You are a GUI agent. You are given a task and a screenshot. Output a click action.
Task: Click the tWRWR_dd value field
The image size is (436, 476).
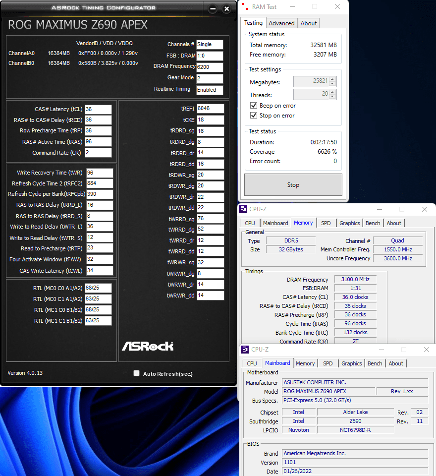(211, 296)
